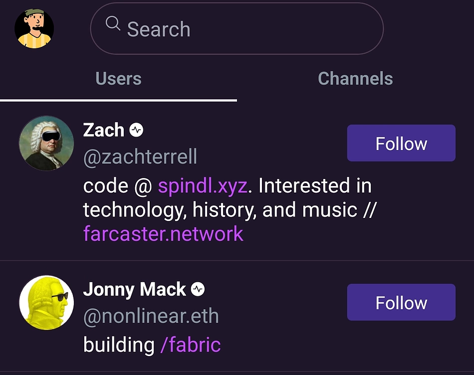Open Zach's profile picture

coord(46,143)
